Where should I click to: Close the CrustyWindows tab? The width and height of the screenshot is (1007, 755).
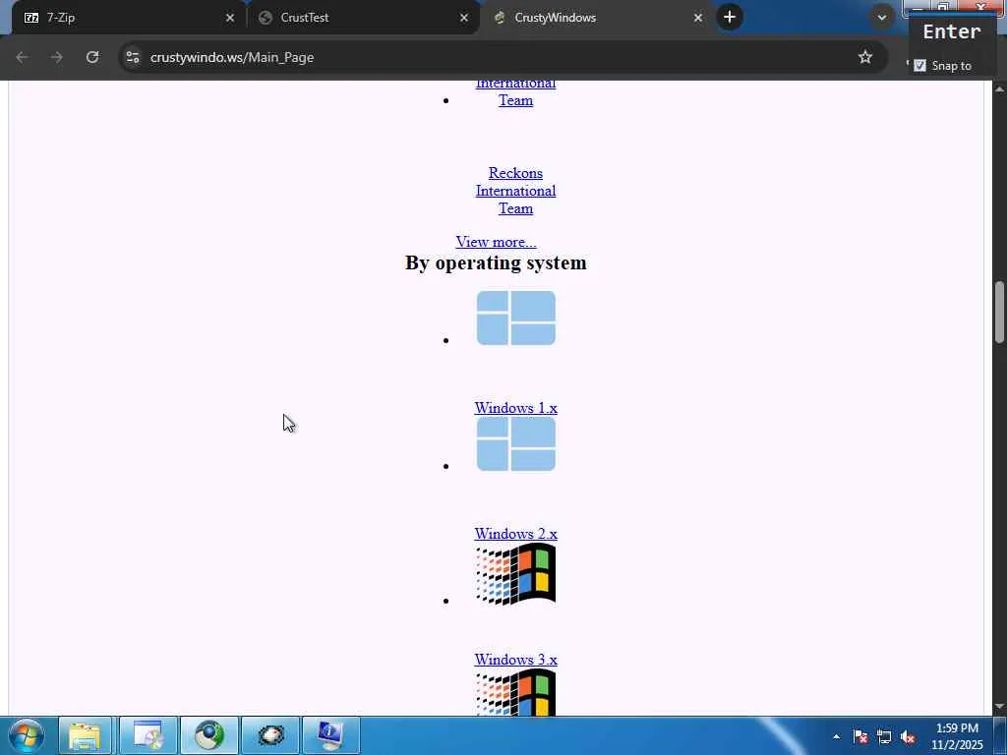698,18
